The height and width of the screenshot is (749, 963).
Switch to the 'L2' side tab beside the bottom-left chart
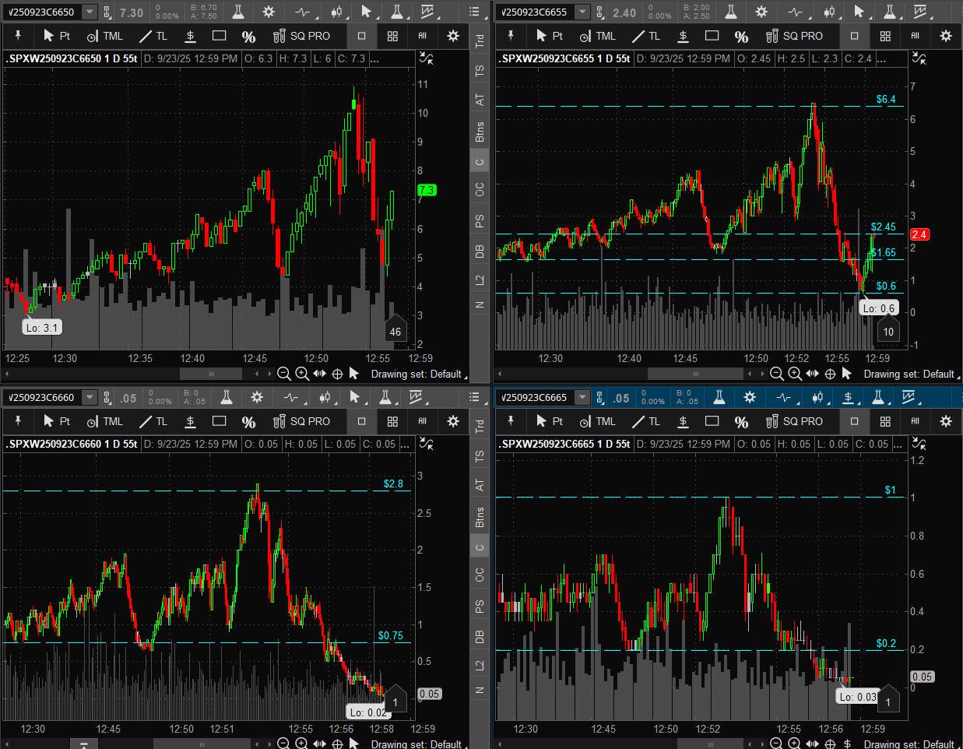tap(480, 664)
